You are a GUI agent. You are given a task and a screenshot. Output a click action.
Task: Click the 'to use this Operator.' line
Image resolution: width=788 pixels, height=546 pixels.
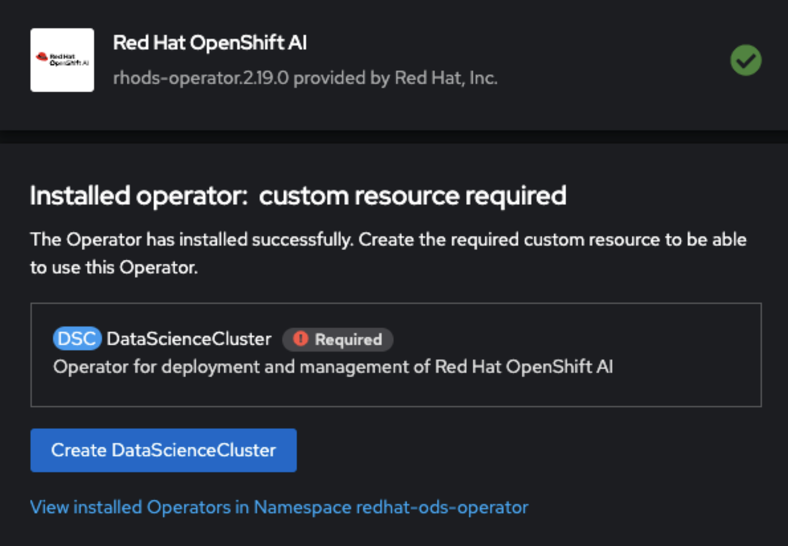pyautogui.click(x=114, y=267)
